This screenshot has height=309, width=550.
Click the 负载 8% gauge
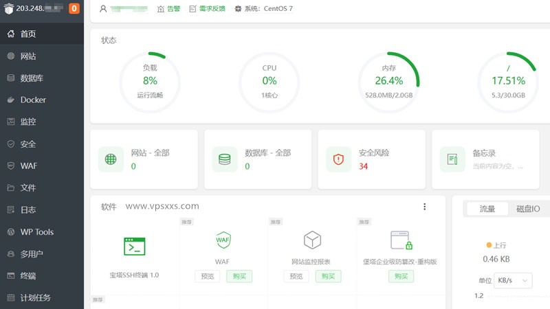[x=150, y=82]
